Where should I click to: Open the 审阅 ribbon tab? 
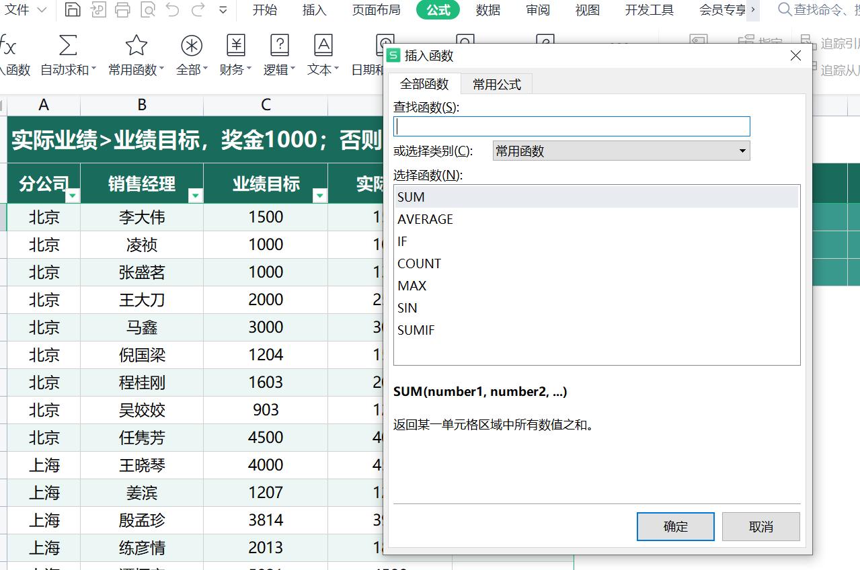click(537, 10)
